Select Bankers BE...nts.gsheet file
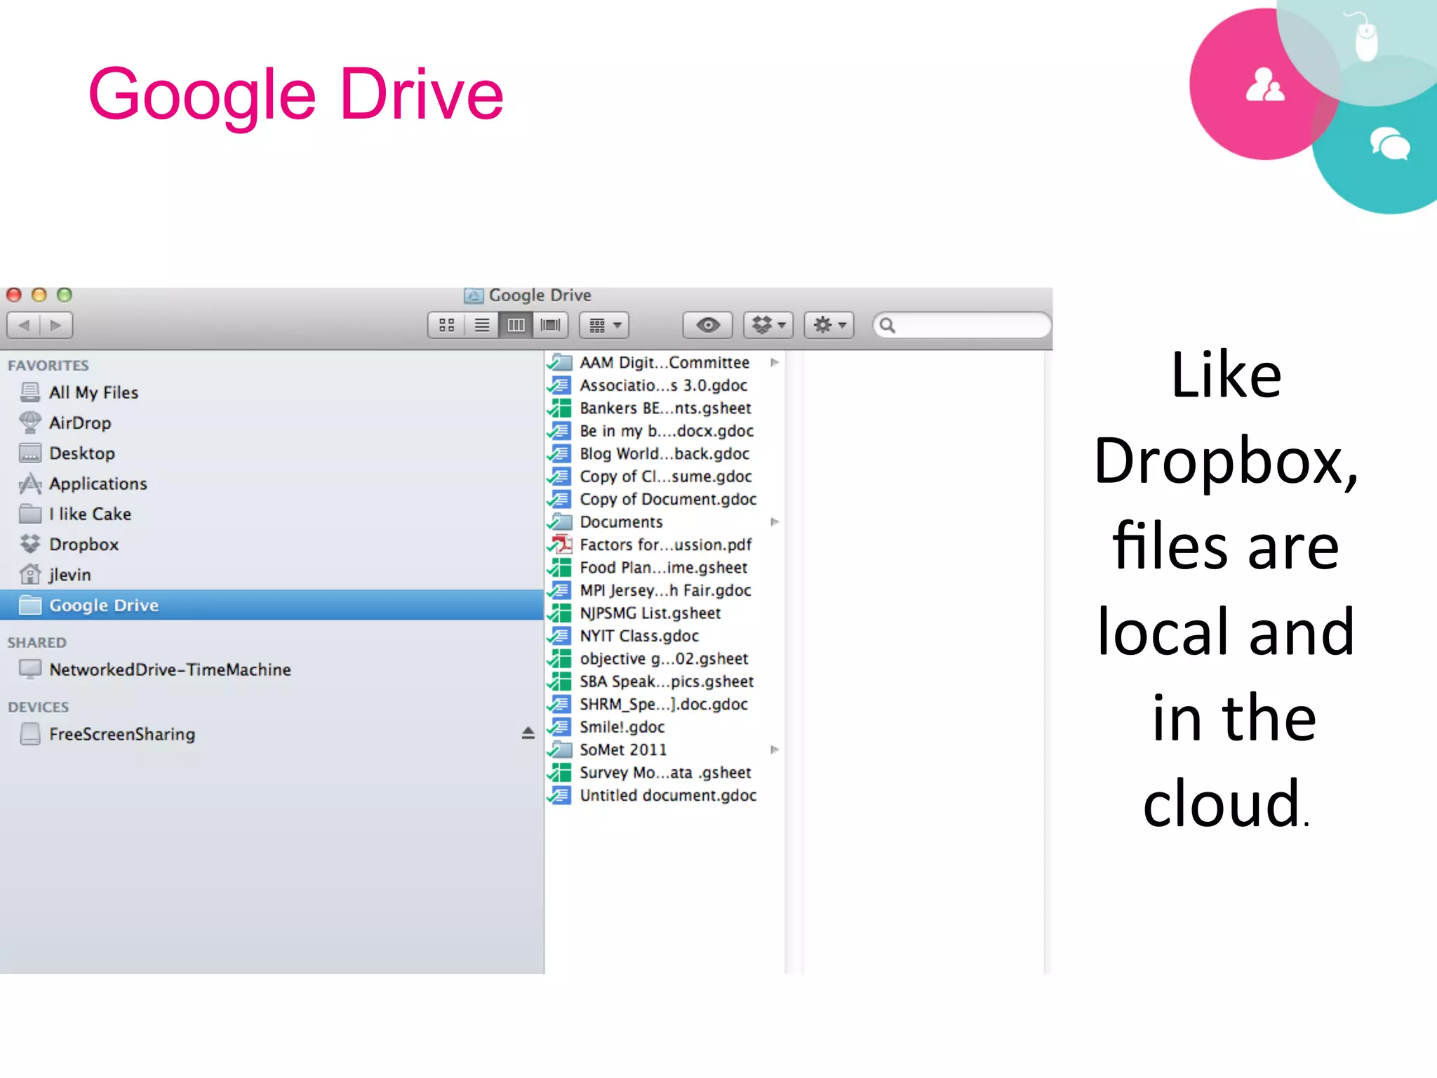The width and height of the screenshot is (1437, 1078). tap(664, 408)
